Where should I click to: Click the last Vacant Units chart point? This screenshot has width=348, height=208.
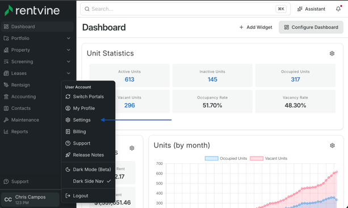click(337, 172)
